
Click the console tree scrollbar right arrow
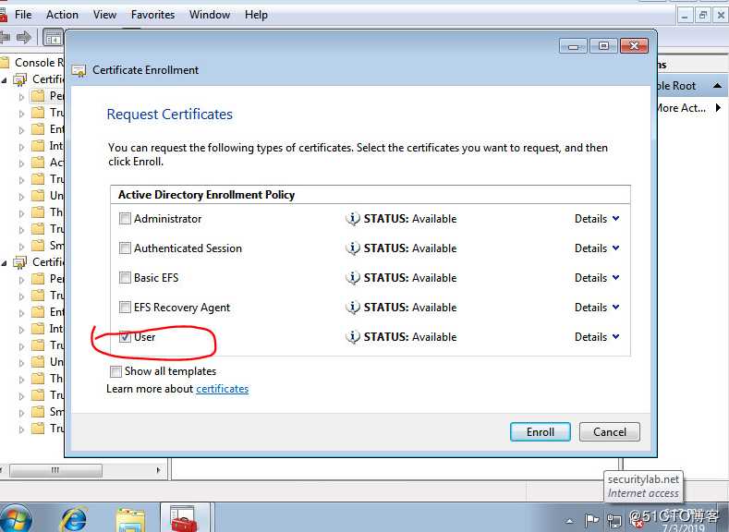pos(159,470)
